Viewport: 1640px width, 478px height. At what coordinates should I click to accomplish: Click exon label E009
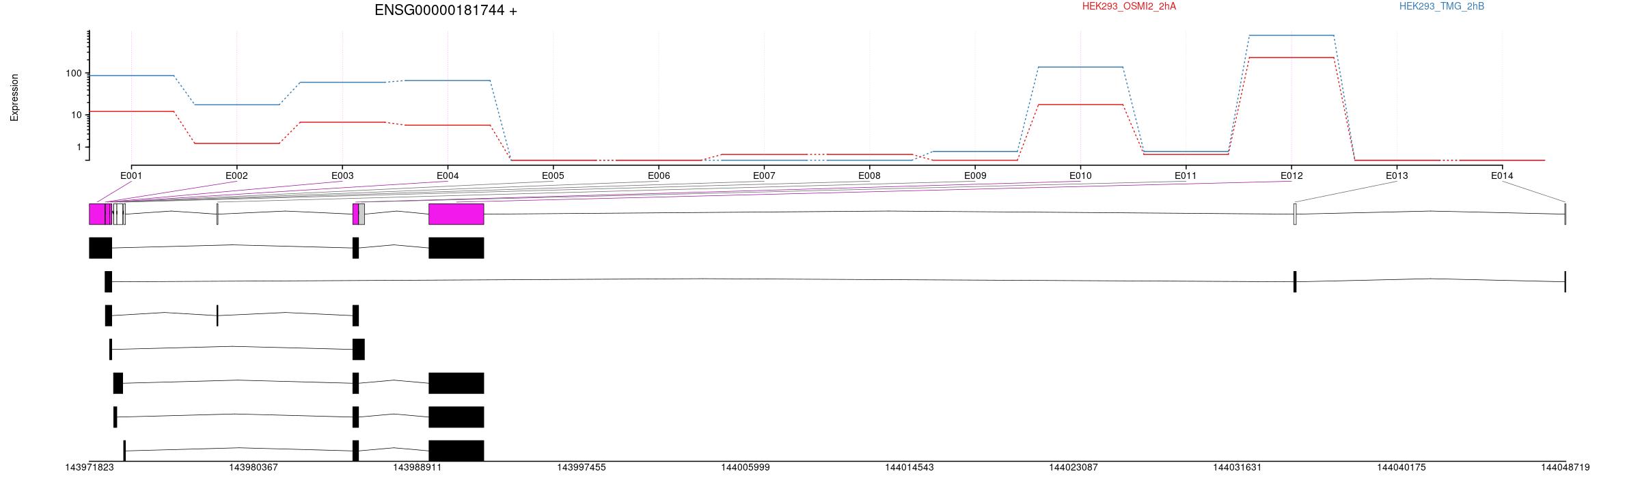point(975,175)
